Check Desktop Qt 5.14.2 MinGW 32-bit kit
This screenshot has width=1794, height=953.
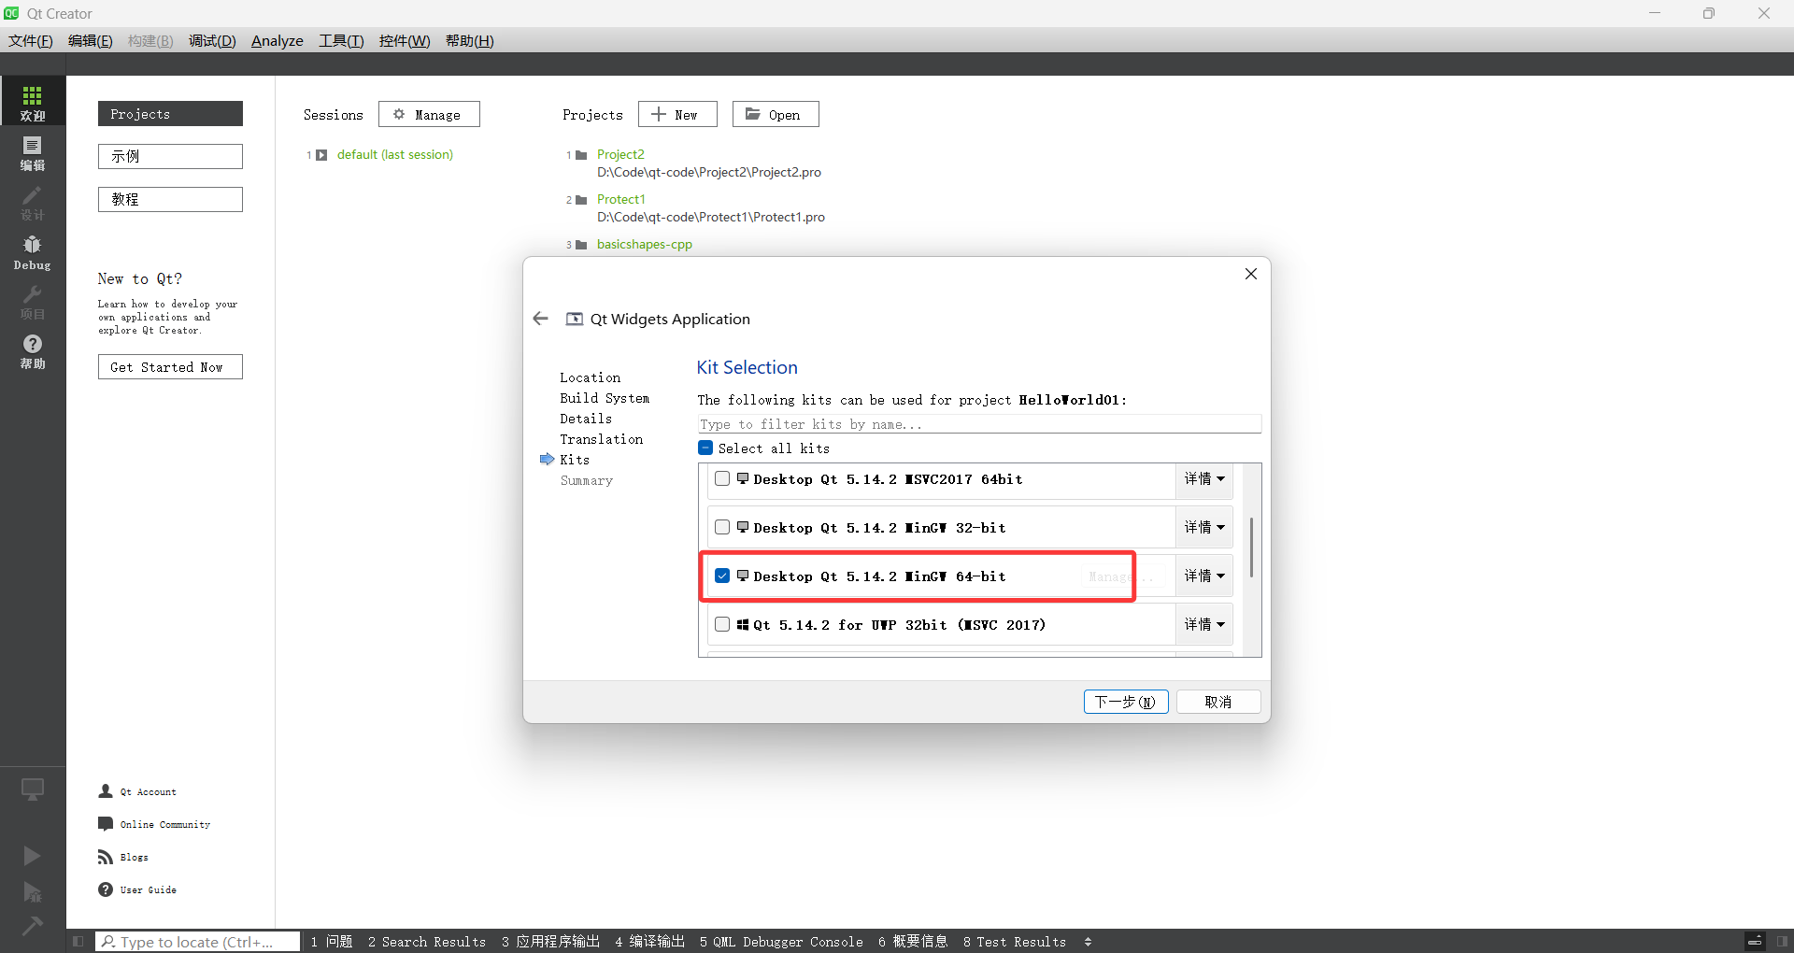(x=722, y=527)
